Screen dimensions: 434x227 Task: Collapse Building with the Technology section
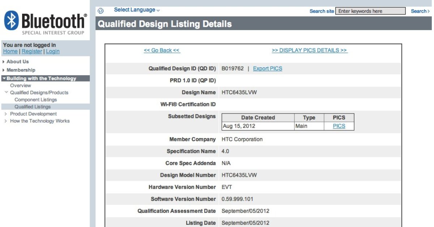point(41,78)
